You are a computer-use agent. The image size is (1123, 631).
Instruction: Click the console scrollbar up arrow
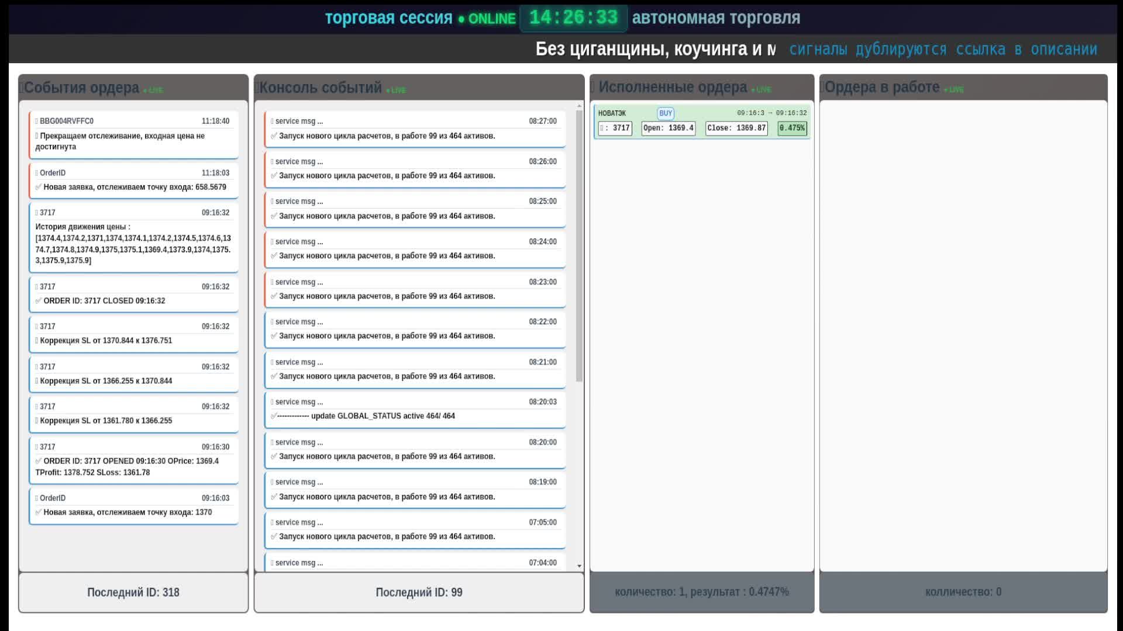(579, 106)
